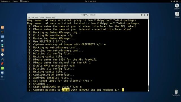Click 'Backing up NetworkManager.cfg...' line

tap(54, 33)
